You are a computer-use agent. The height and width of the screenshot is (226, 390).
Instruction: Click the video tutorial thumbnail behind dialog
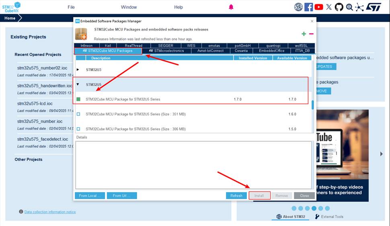[x=342, y=155]
